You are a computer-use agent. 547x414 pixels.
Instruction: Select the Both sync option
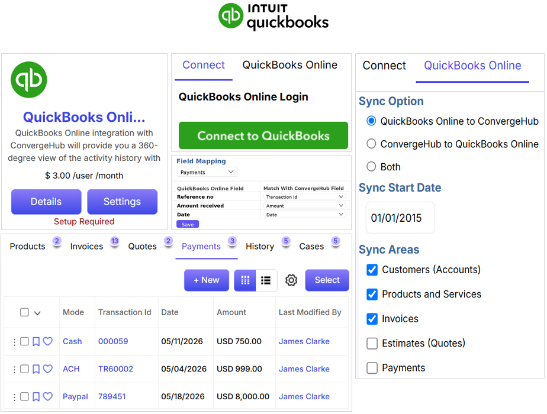pyautogui.click(x=371, y=167)
